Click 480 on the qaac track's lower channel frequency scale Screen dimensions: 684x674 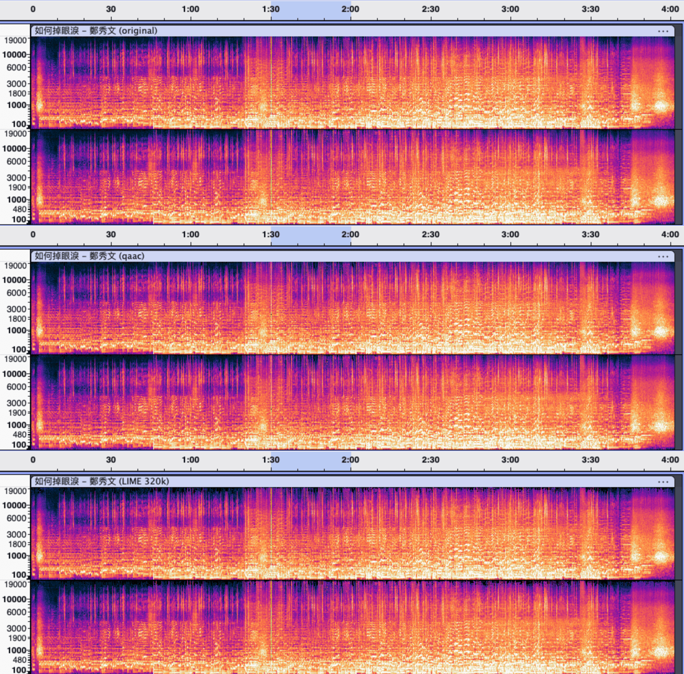pos(19,434)
